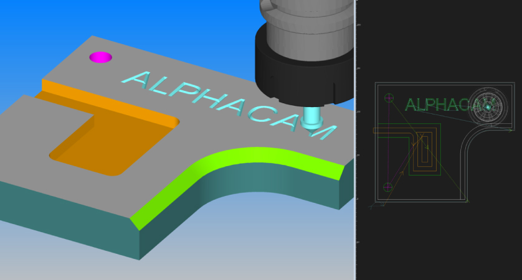This screenshot has height=280, width=522.
Task: Select the lower hole circle in 2D view
Action: [x=388, y=187]
